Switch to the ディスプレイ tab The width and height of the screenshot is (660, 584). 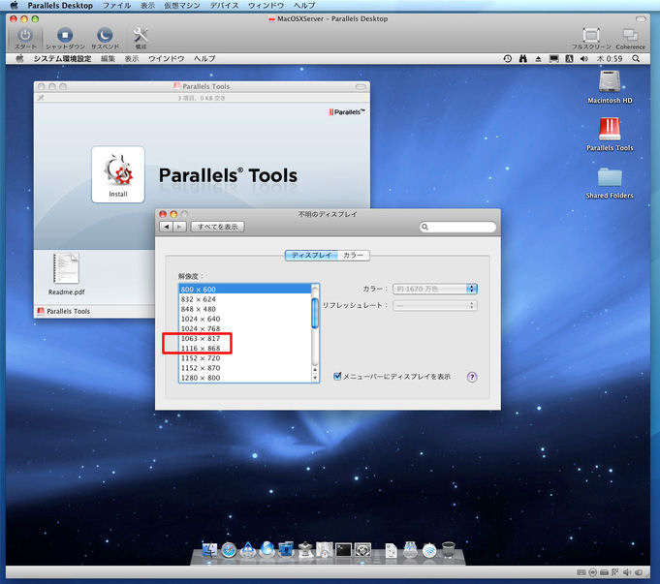(x=311, y=255)
